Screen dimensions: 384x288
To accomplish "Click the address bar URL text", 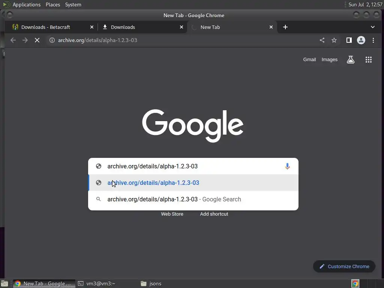I will click(x=97, y=40).
